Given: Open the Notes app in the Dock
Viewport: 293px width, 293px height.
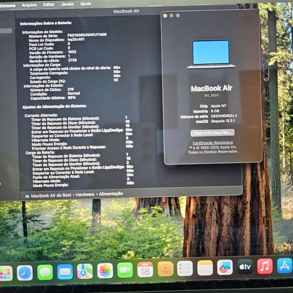Looking at the screenshot, I should click(x=205, y=268).
